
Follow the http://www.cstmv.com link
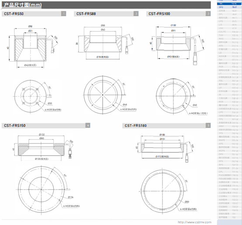[194, 222]
